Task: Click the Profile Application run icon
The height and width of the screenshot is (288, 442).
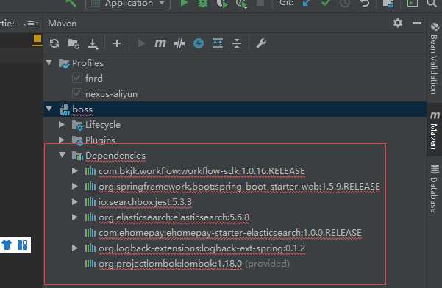Action: coord(241,4)
